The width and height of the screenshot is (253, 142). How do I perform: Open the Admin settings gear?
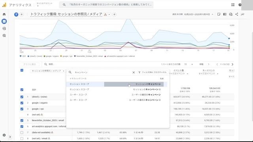[x=4, y=135]
